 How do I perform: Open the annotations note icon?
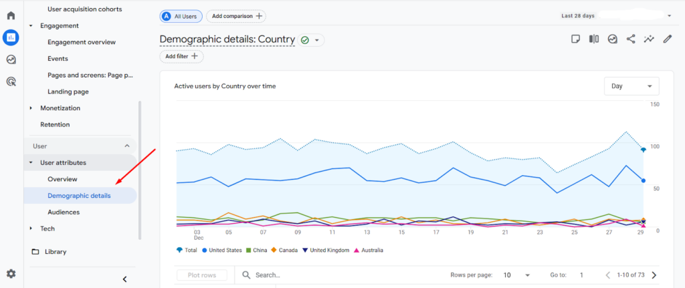pos(575,39)
